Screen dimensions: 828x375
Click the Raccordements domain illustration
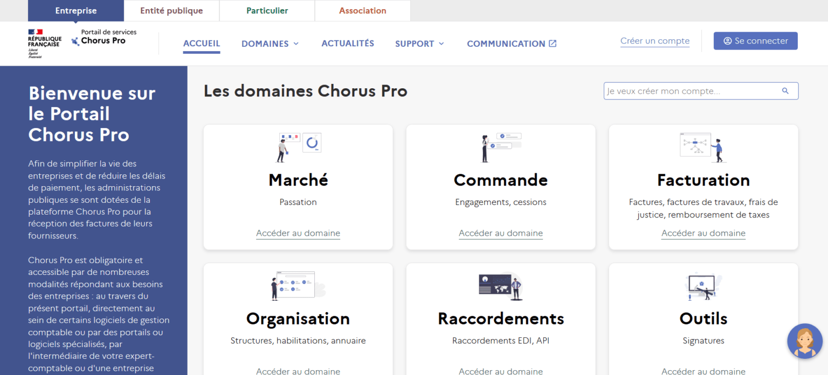501,285
